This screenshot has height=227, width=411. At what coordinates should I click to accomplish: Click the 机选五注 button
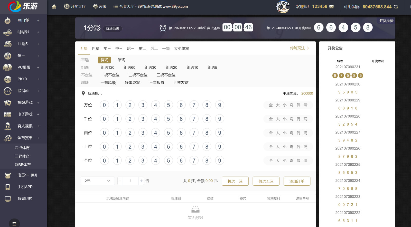pyautogui.click(x=266, y=181)
